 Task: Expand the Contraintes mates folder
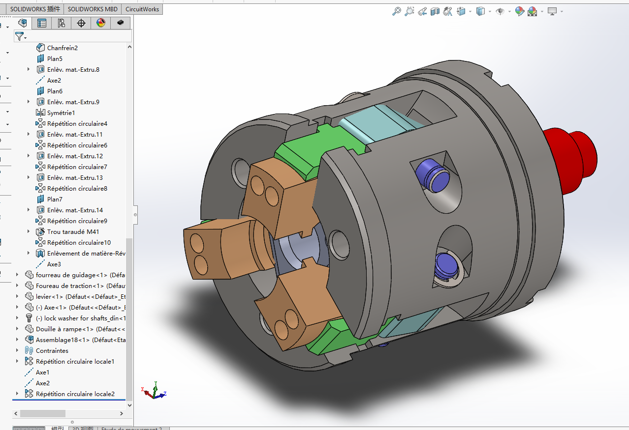(17, 350)
